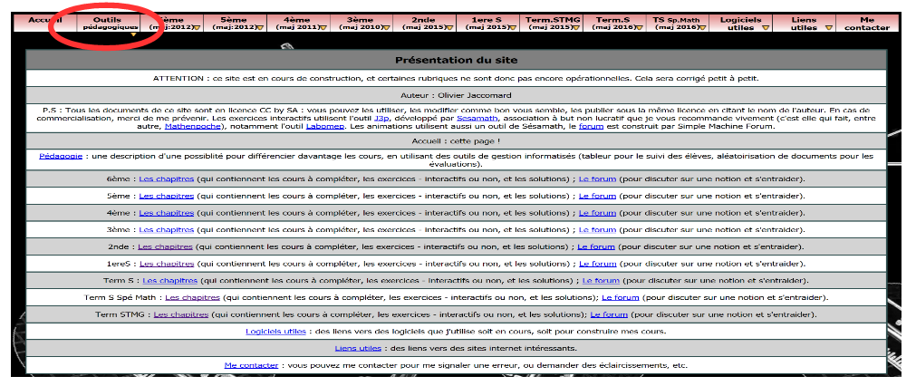Open Les chapitres in the 3ème row
The width and height of the screenshot is (916, 386).
[x=167, y=230]
